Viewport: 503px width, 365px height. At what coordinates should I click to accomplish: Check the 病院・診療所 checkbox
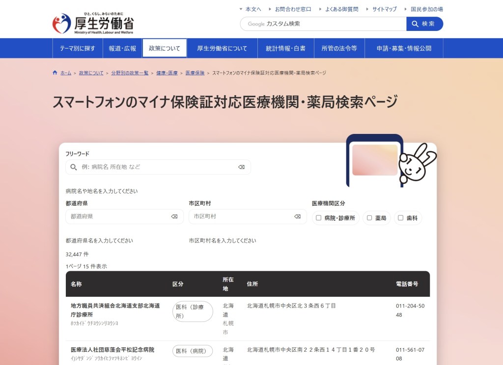pyautogui.click(x=319, y=218)
